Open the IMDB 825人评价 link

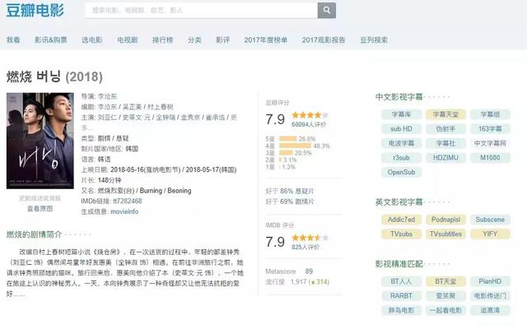pos(305,247)
